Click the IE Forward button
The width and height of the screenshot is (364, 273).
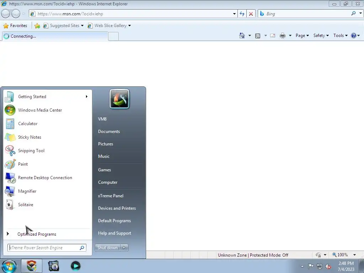(16, 14)
